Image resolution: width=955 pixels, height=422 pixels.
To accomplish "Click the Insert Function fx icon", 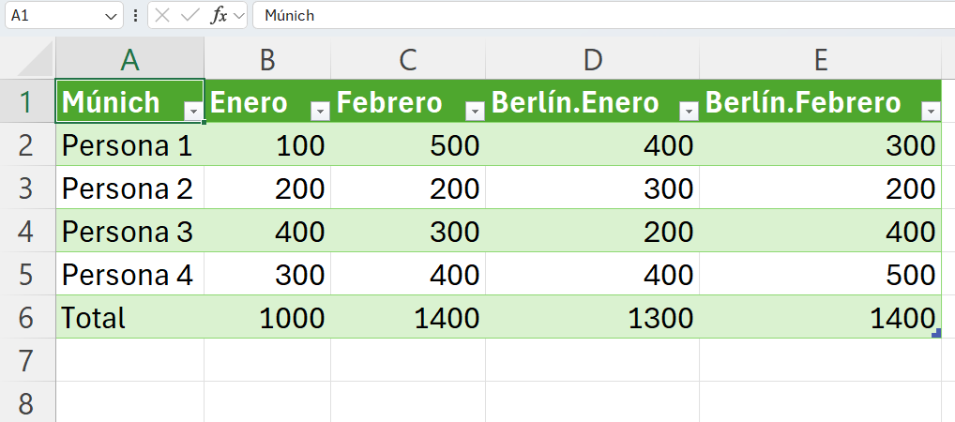I will pyautogui.click(x=219, y=16).
